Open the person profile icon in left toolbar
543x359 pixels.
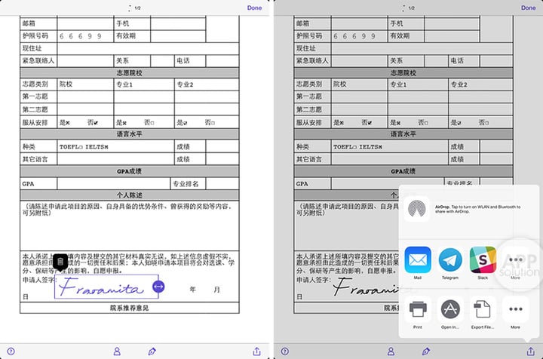(117, 351)
